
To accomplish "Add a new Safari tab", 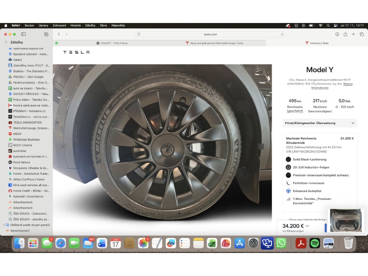I will tap(353, 34).
